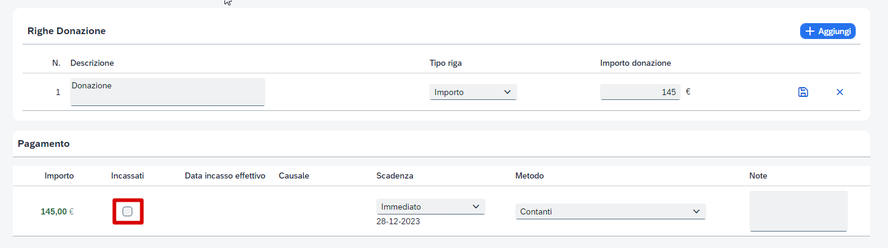Click the Metodo column header
The width and height of the screenshot is (888, 248).
click(x=529, y=175)
